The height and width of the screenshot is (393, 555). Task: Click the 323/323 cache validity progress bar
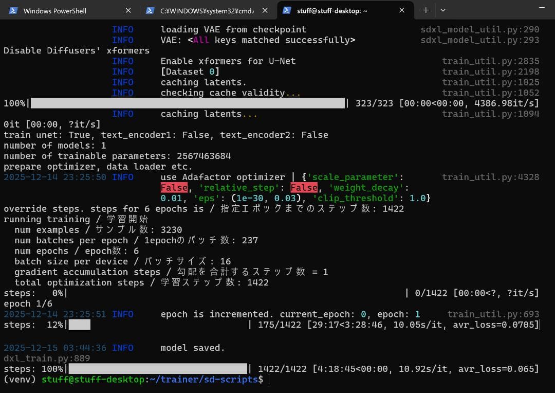pos(188,103)
